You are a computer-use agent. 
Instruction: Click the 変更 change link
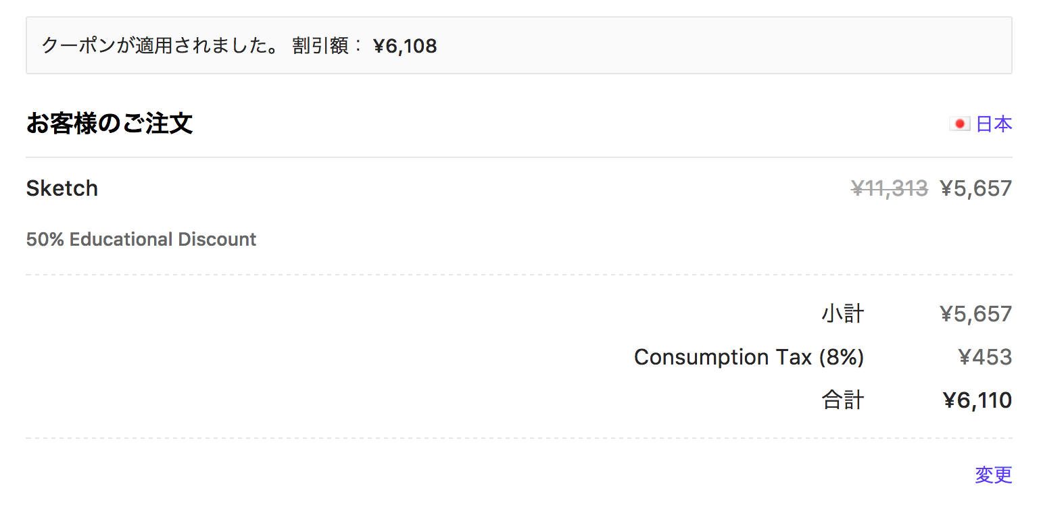click(x=994, y=475)
